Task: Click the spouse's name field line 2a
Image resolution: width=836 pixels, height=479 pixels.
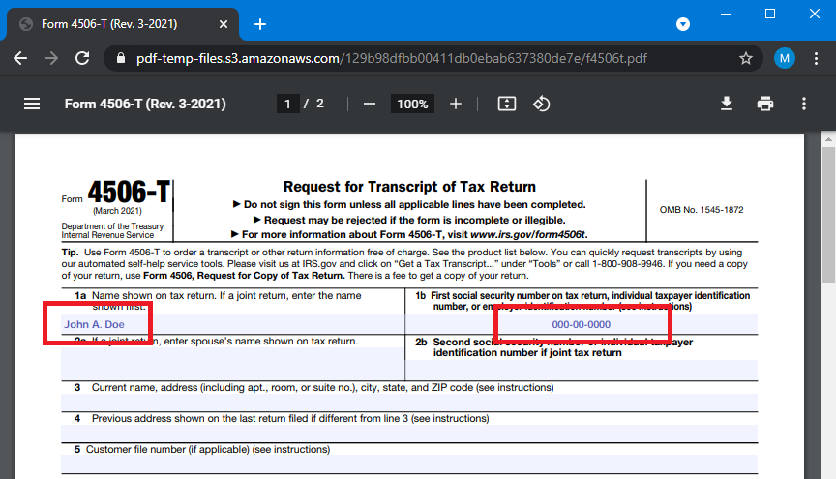Action: click(233, 364)
